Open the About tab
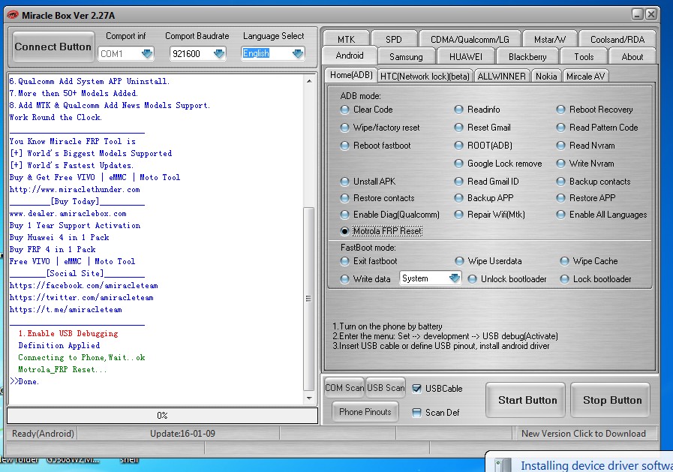Screen dimensions: 673x472 pos(632,56)
